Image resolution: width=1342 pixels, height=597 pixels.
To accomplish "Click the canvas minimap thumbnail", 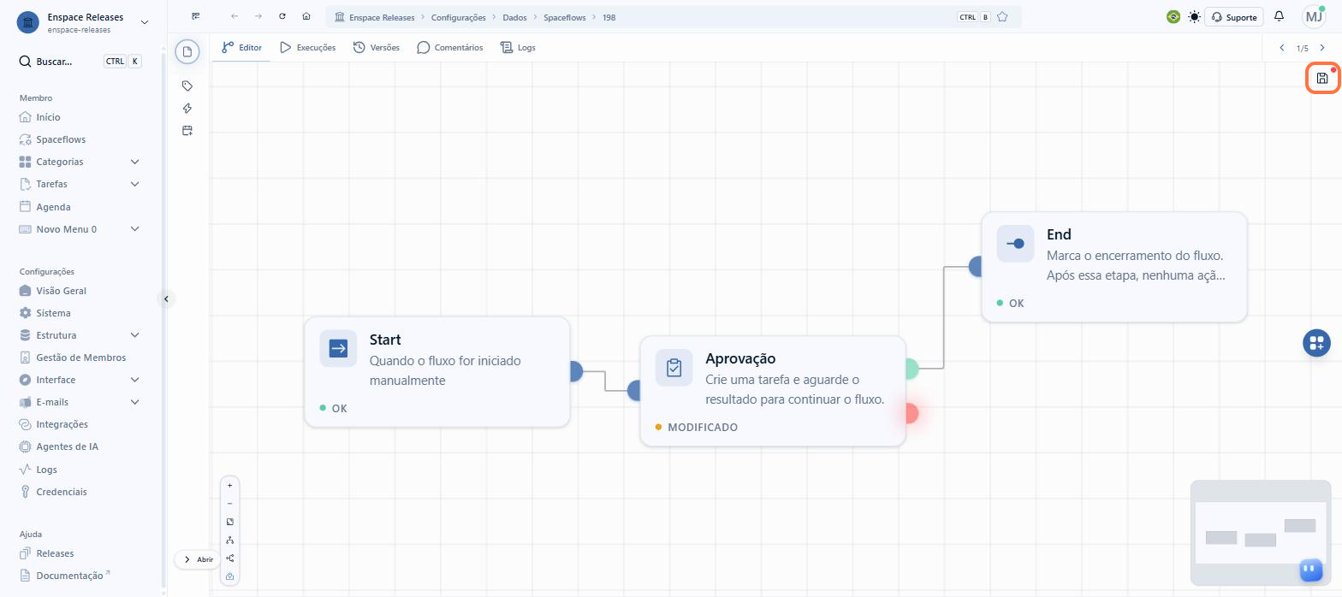I will pyautogui.click(x=1260, y=531).
